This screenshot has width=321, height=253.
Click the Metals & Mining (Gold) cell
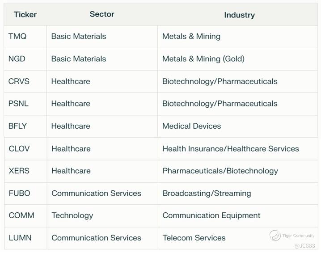click(x=203, y=59)
